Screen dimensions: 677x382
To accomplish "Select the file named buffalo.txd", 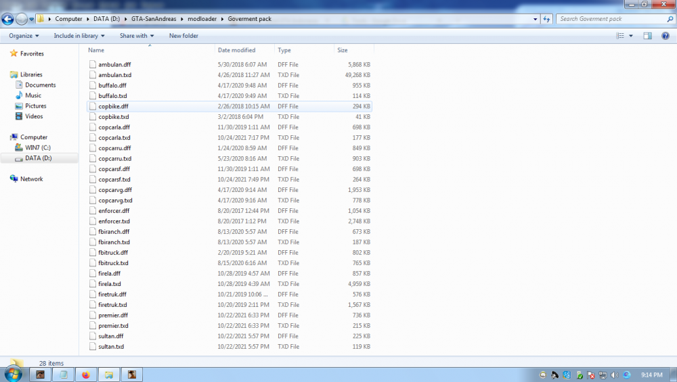I will point(112,96).
